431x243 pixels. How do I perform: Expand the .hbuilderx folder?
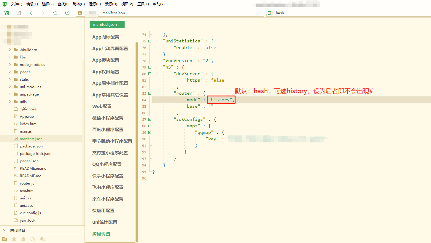tap(10, 50)
